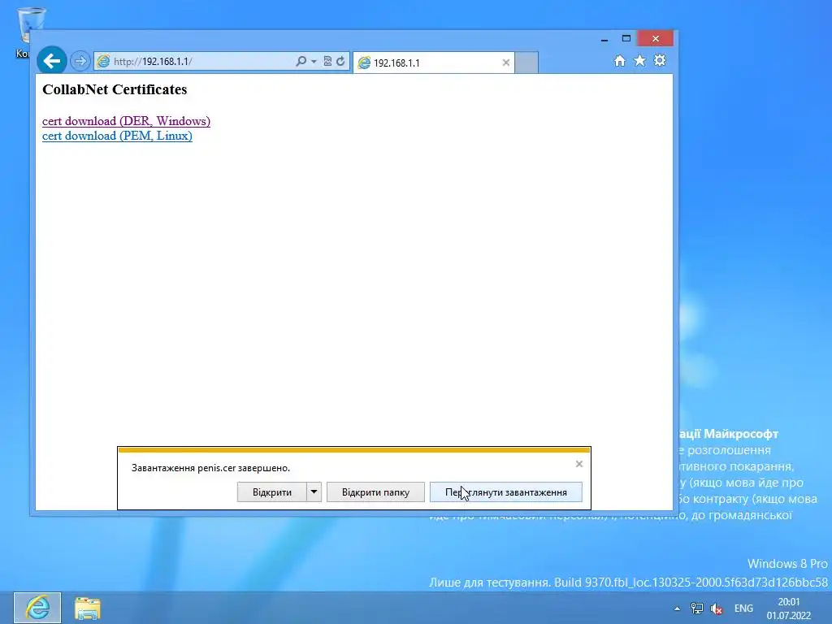Open Internet Explorer from the taskbar
Screen dimensions: 832x624
coord(37,608)
